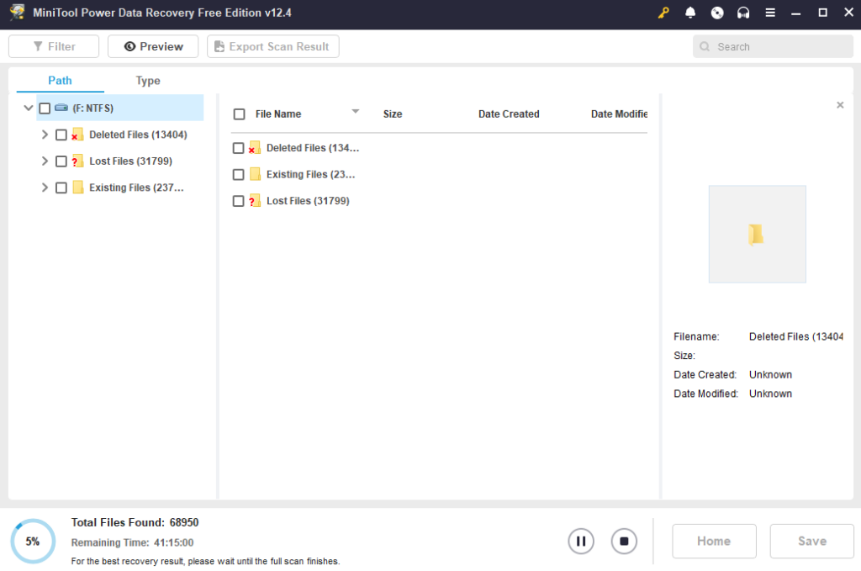Image resolution: width=861 pixels, height=571 pixels.
Task: Click the File Name column header
Action: coord(277,114)
